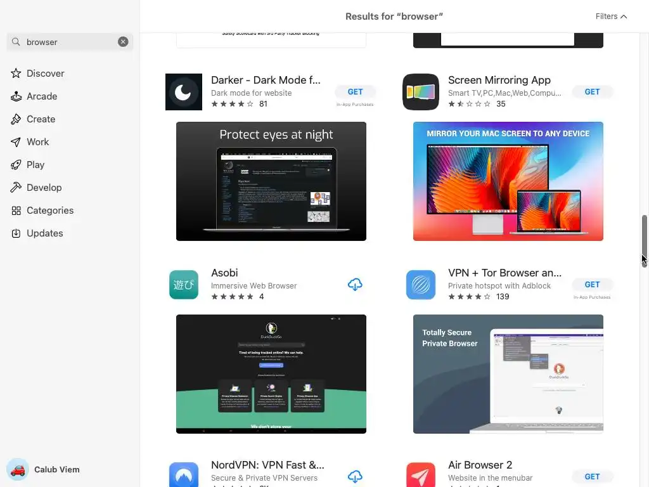The image size is (649, 487).
Task: Expand the Filters dropdown
Action: (x=611, y=16)
